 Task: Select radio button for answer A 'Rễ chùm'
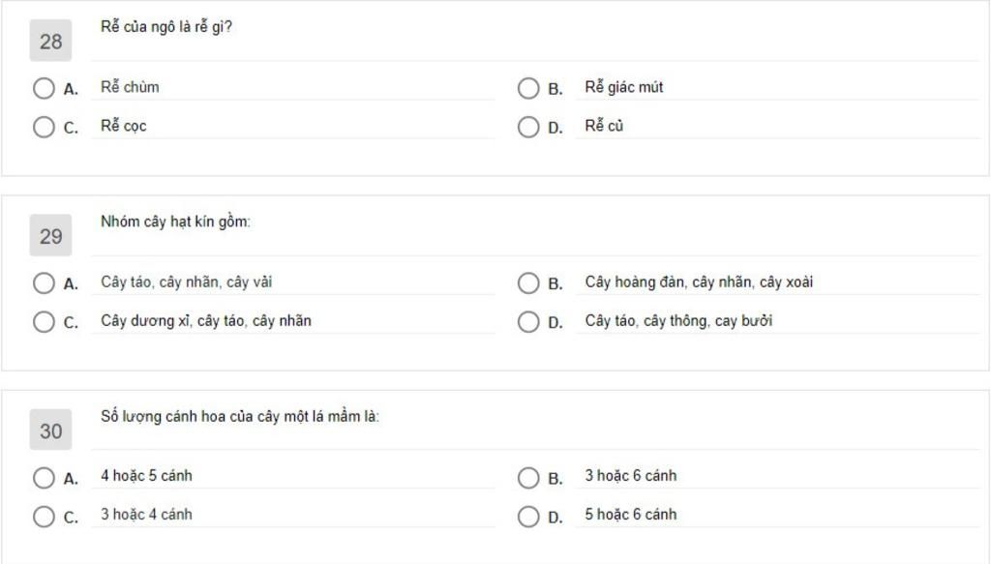click(x=44, y=89)
